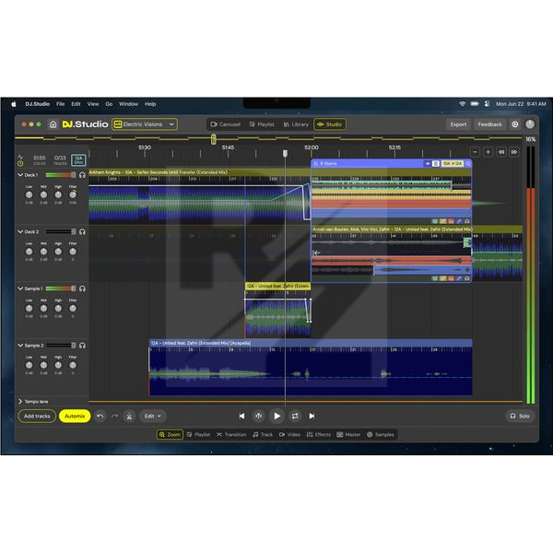Click the Deck 1 Filter knob
Screen dimensions: 553x553
(73, 194)
